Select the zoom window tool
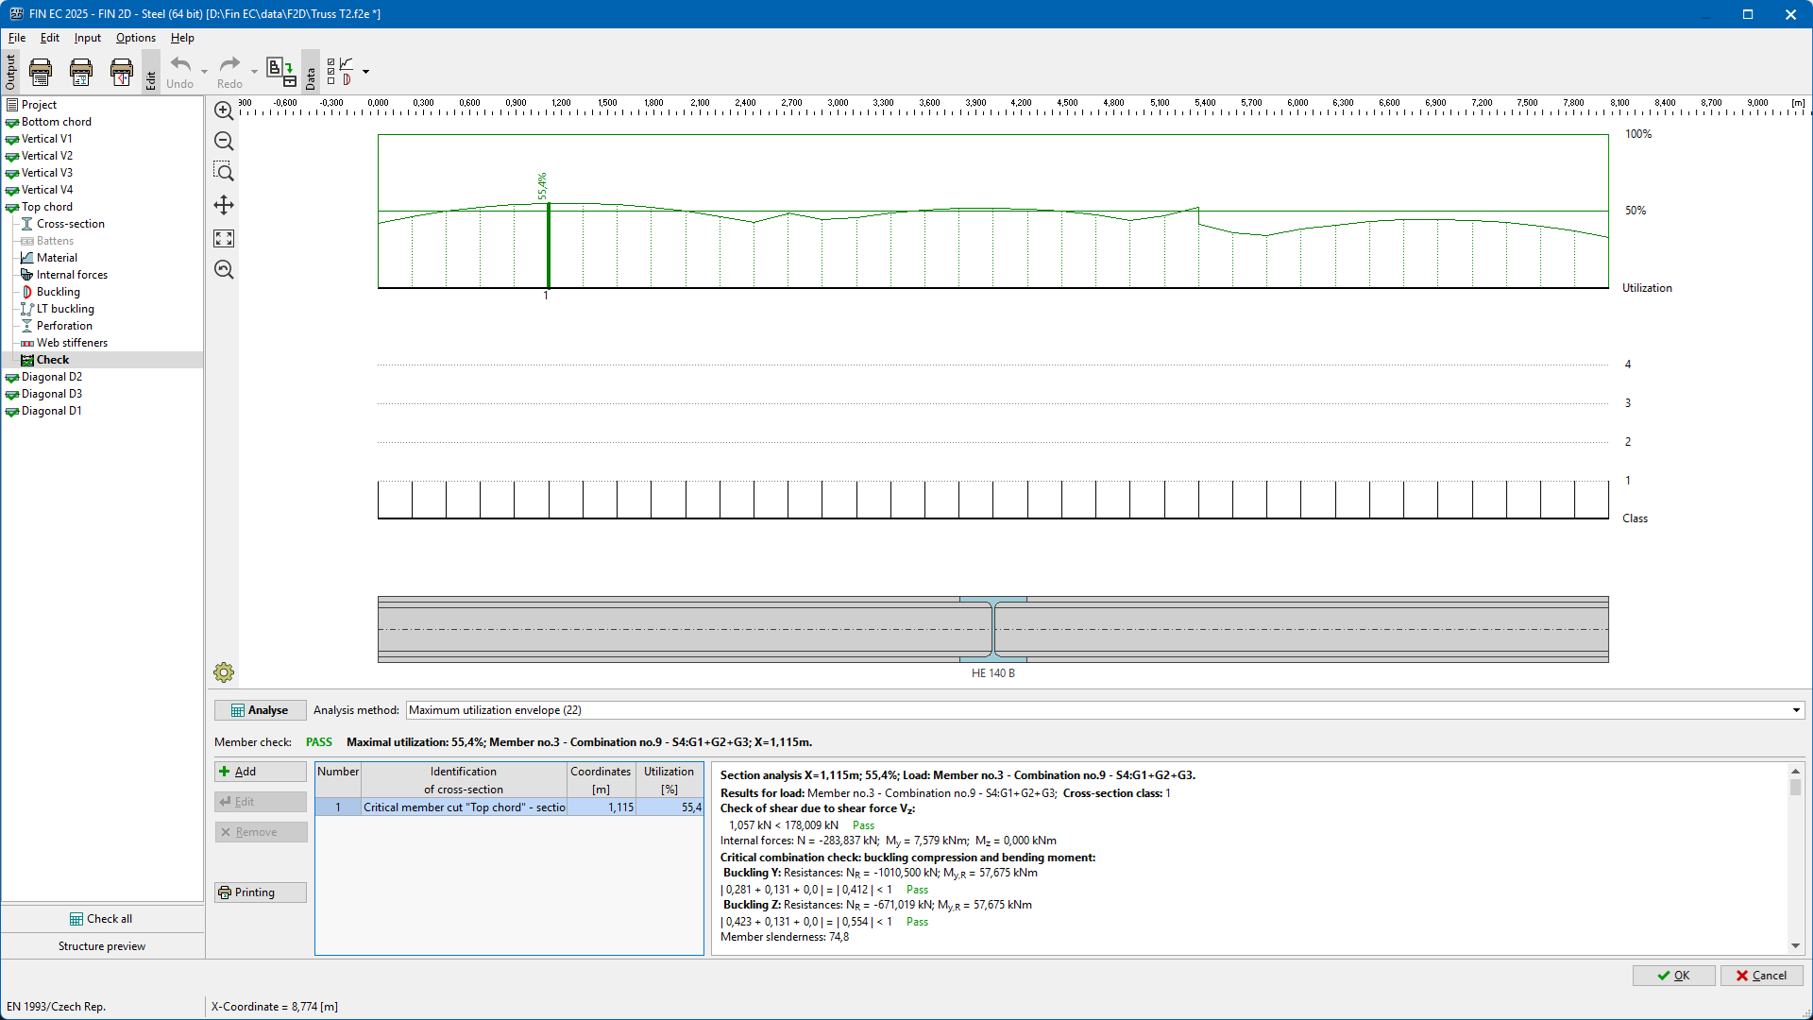 point(224,172)
